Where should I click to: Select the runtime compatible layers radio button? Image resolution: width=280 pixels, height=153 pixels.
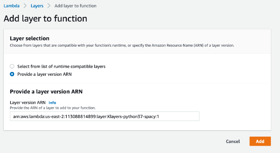tap(12, 66)
